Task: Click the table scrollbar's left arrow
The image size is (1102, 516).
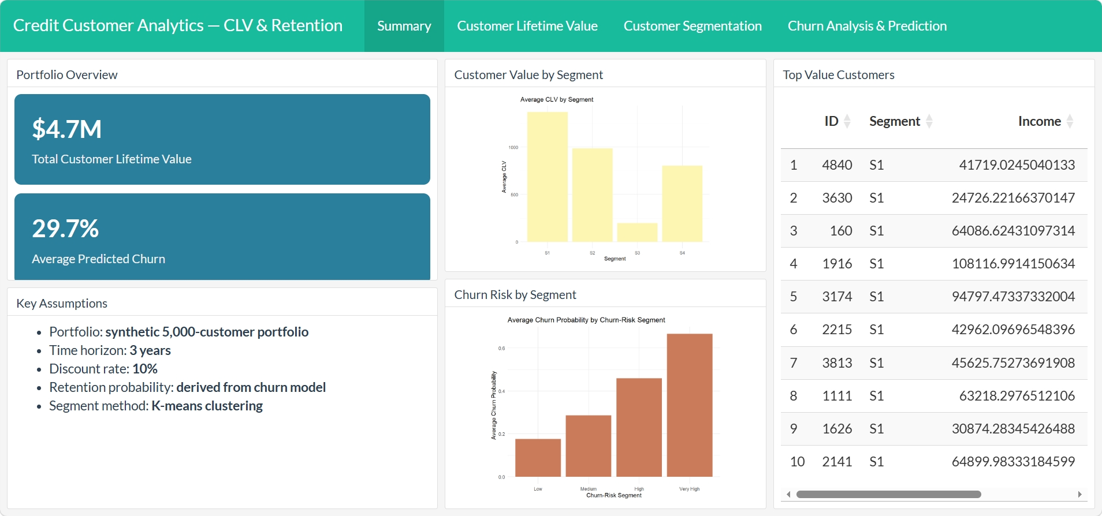Action: (x=788, y=494)
